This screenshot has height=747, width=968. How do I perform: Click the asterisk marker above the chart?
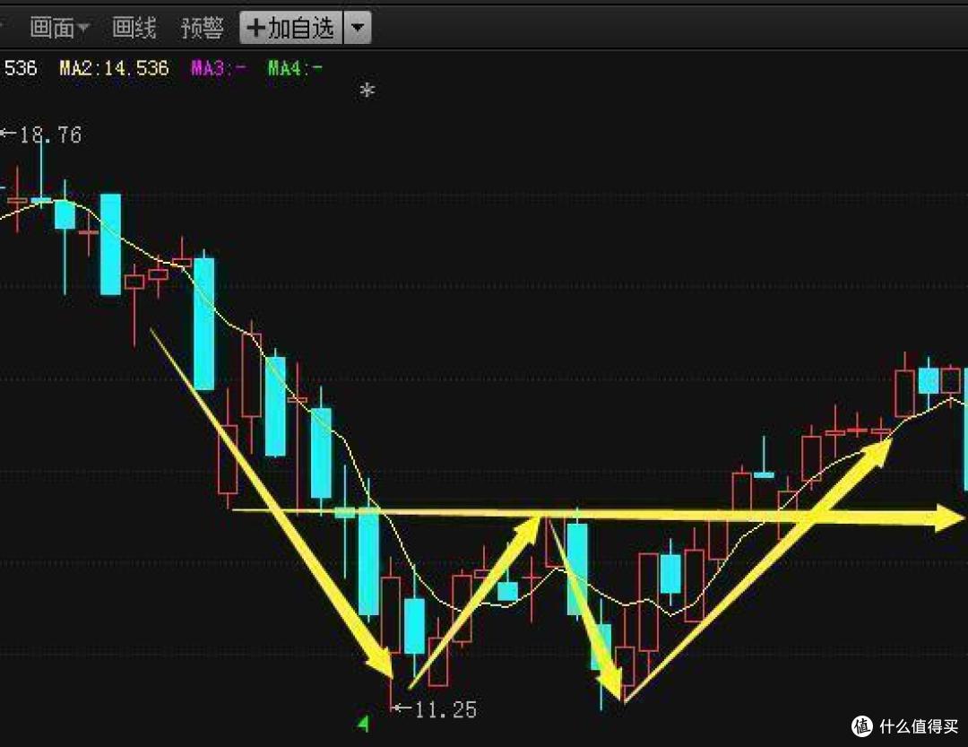click(x=367, y=91)
